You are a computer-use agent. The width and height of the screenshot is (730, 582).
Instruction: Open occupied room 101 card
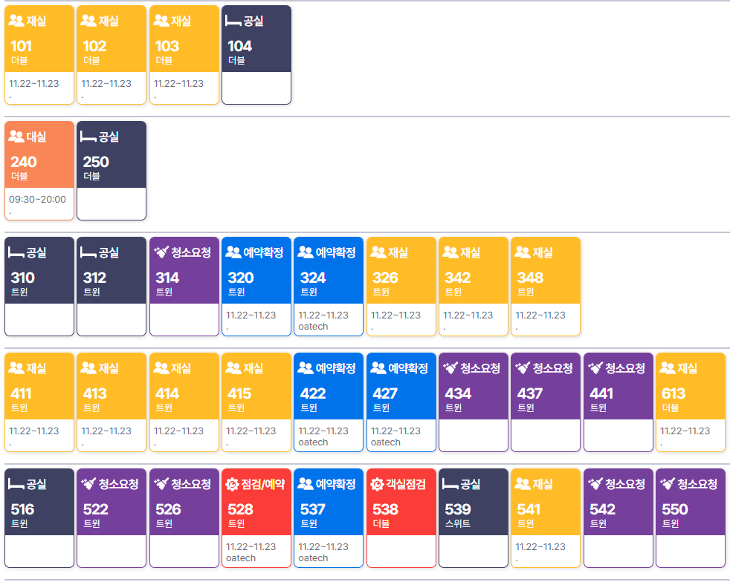[39, 46]
